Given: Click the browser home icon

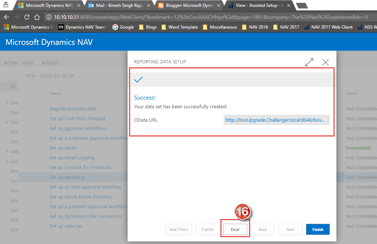Looking at the screenshot, I should pos(37,17).
